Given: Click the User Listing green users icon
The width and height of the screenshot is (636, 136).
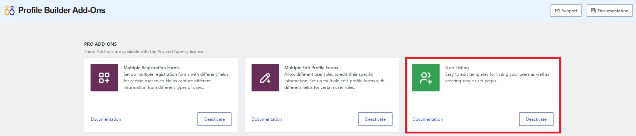Looking at the screenshot, I should [x=426, y=78].
